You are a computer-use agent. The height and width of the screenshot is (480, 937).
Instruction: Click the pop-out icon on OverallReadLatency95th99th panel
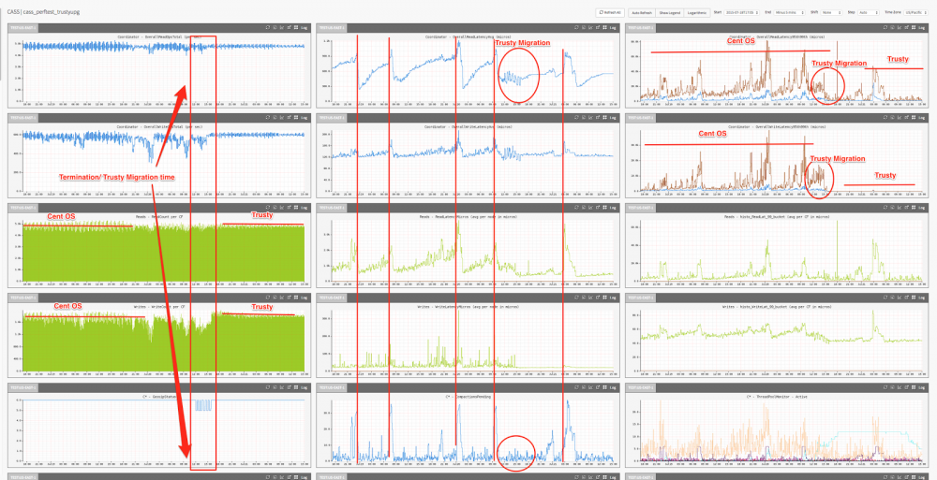tap(906, 27)
